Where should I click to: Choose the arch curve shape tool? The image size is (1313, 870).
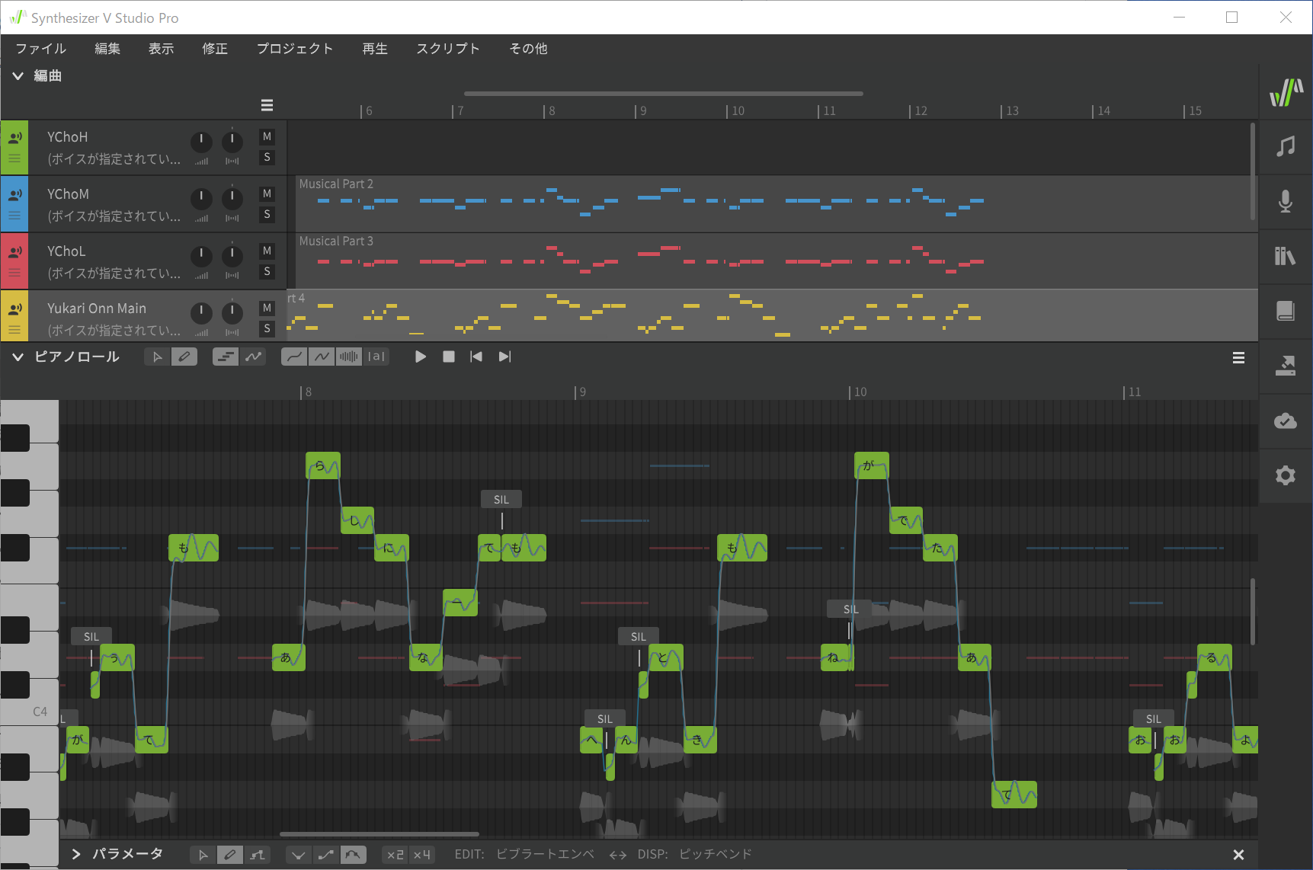tap(353, 855)
